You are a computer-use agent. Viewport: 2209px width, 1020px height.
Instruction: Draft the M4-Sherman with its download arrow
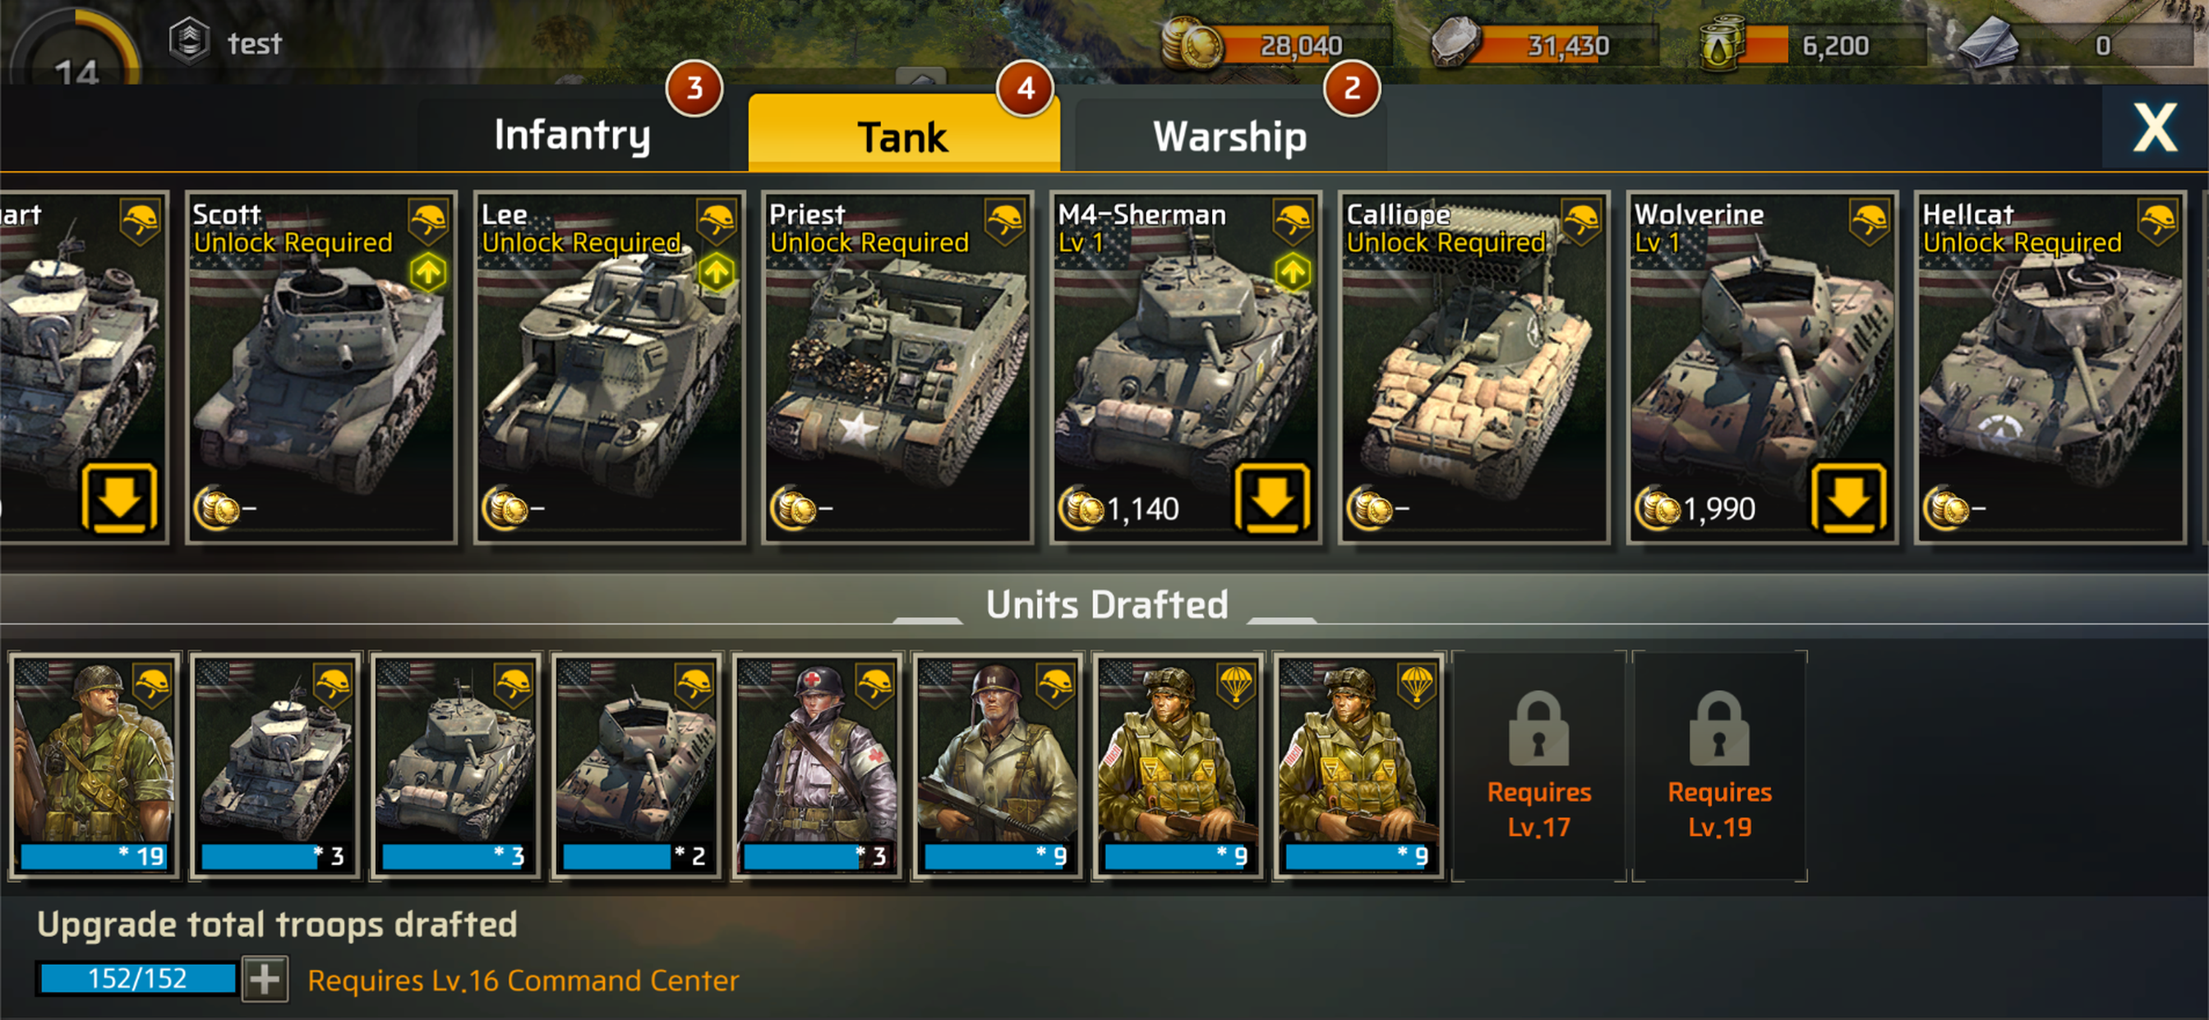1271,498
